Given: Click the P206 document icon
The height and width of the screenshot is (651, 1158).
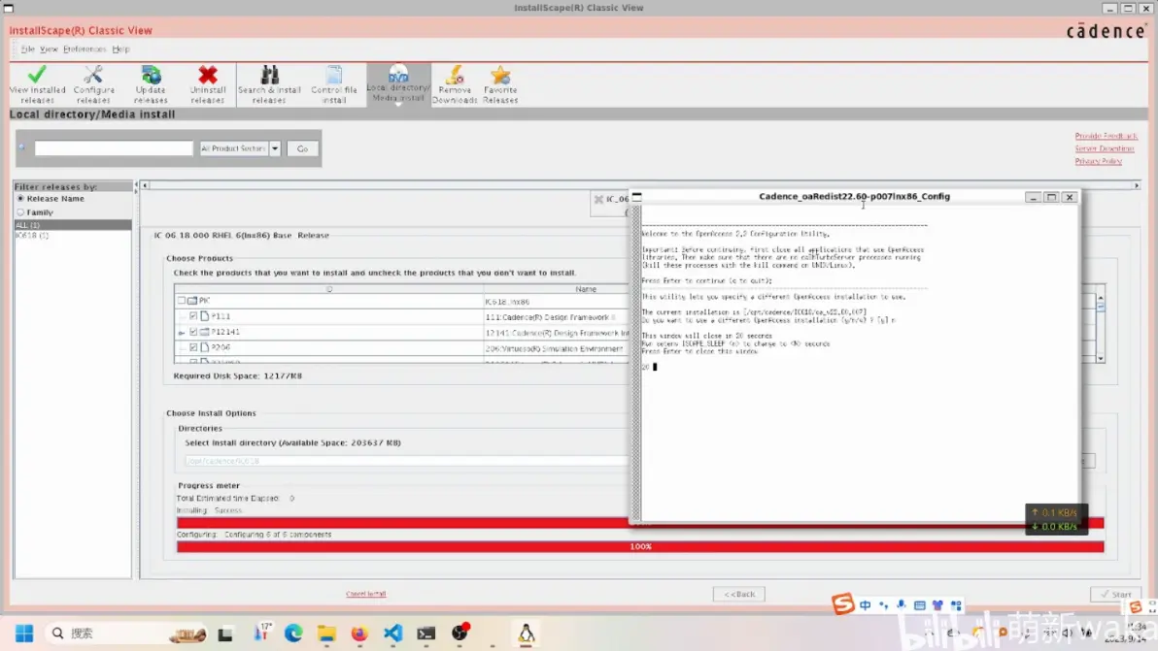Looking at the screenshot, I should pyautogui.click(x=205, y=347).
